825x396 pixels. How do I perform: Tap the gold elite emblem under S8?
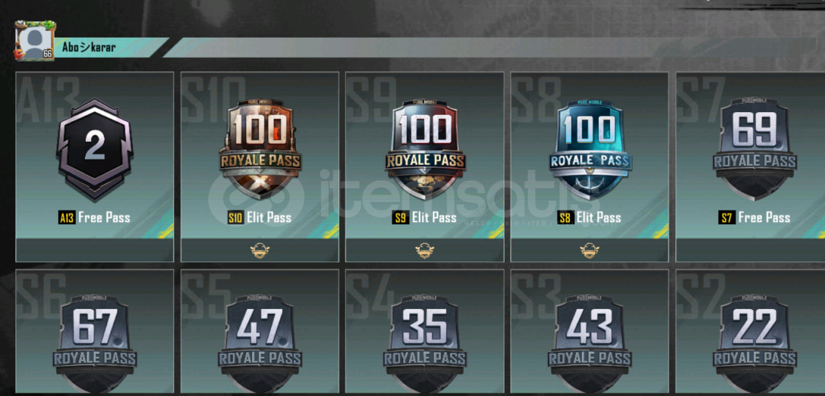pyautogui.click(x=590, y=250)
